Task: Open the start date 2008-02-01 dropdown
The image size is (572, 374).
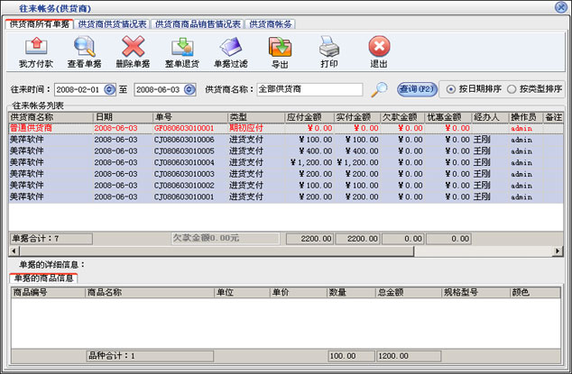Action: click(109, 89)
